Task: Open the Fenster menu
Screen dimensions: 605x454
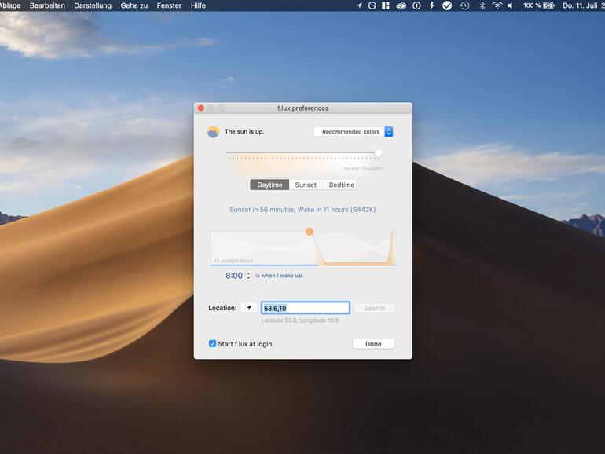Action: [x=168, y=5]
